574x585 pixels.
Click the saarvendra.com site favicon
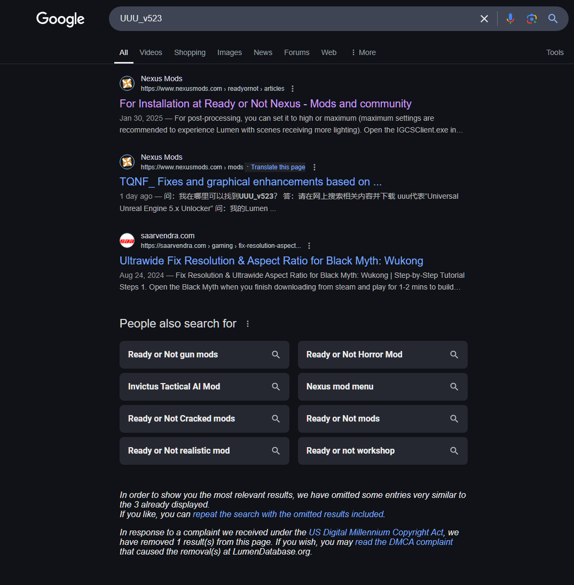[x=127, y=240]
